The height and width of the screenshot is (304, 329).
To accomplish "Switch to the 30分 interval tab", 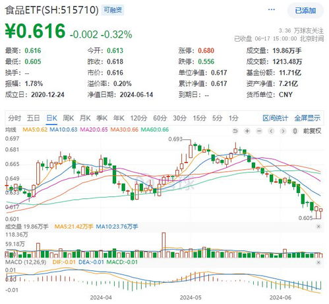I will point(179,118).
